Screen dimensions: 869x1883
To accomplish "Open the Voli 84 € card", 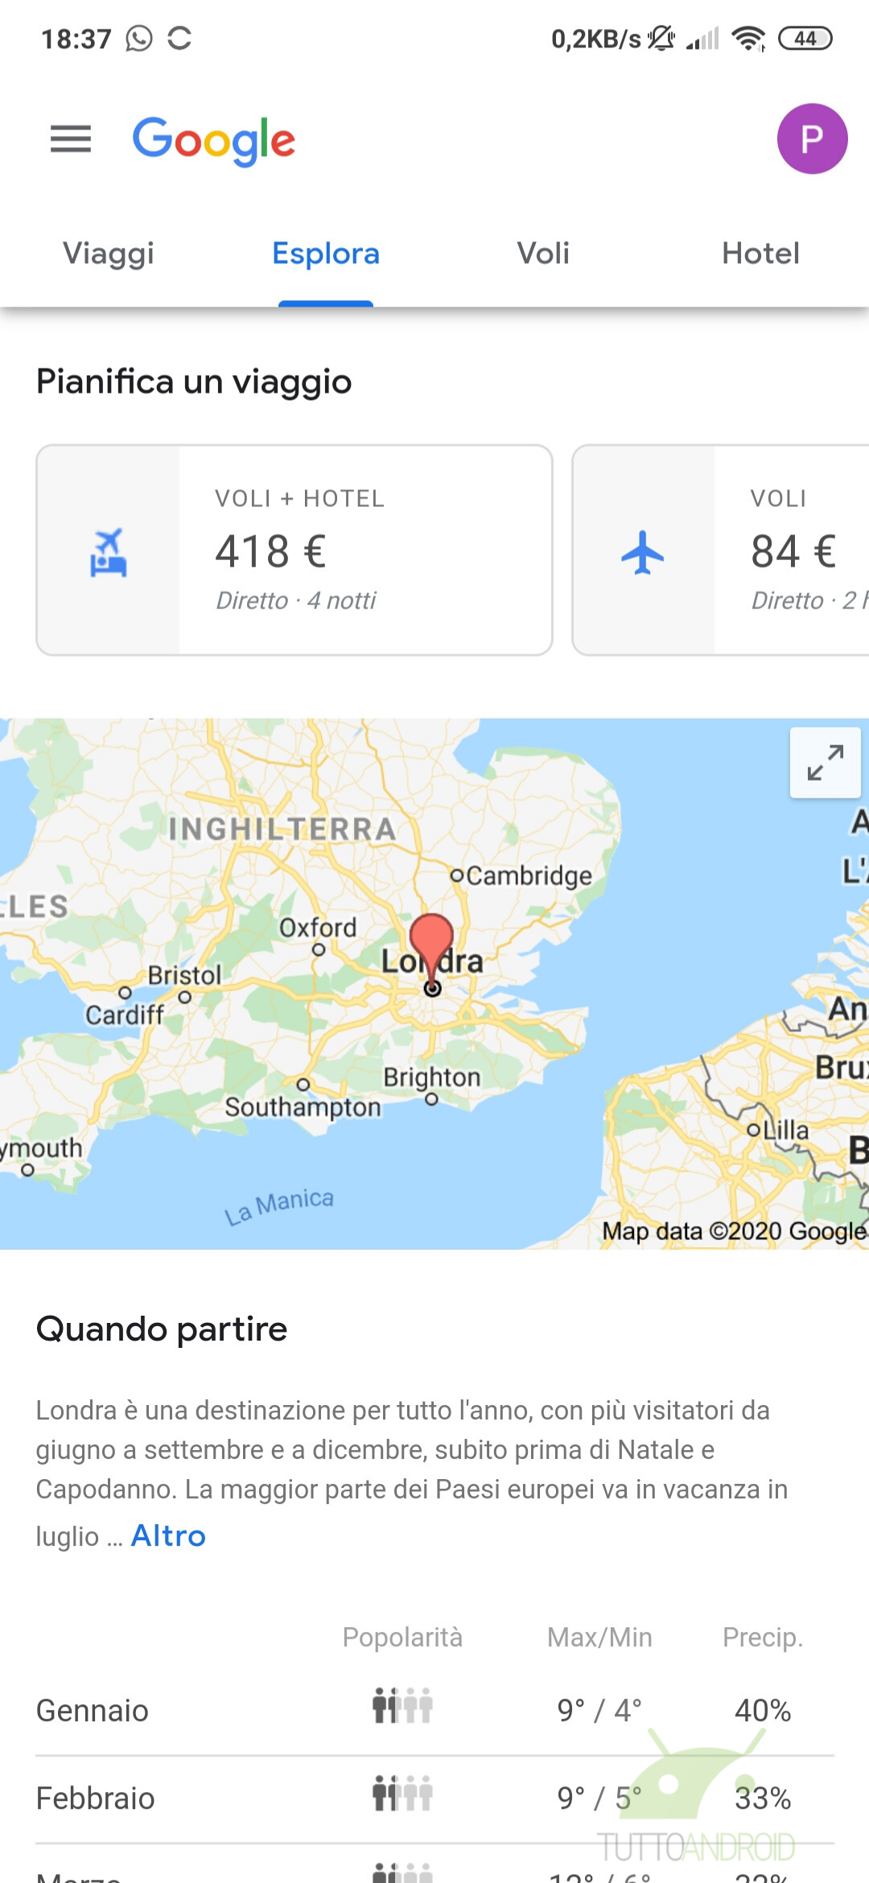I will [x=721, y=550].
